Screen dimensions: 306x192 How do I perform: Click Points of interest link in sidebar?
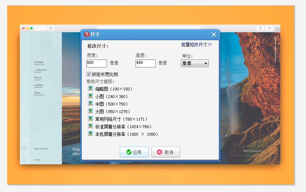click(x=41, y=149)
